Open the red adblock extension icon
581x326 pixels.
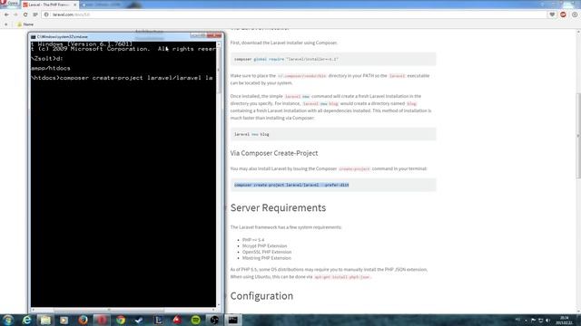click(563, 14)
